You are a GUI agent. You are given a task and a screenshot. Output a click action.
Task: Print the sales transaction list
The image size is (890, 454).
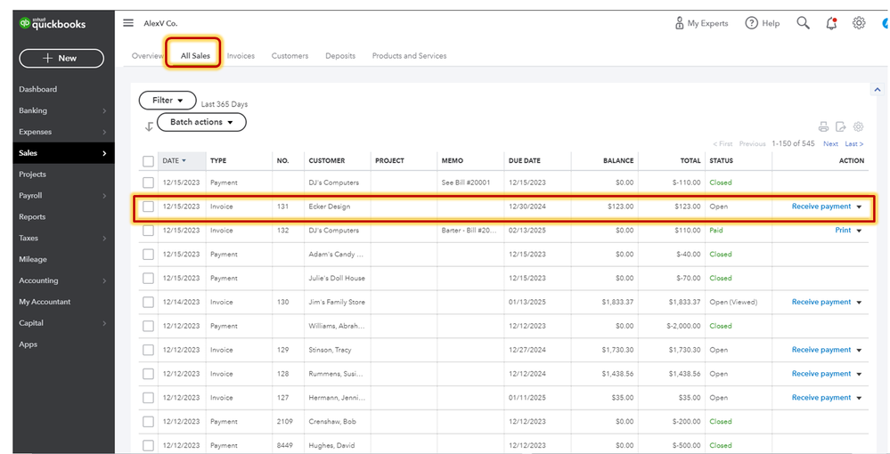tap(823, 126)
